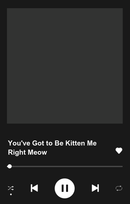The width and height of the screenshot is (130, 204).
Task: Tap the looping-arrows repeat icon
Action: (119, 188)
